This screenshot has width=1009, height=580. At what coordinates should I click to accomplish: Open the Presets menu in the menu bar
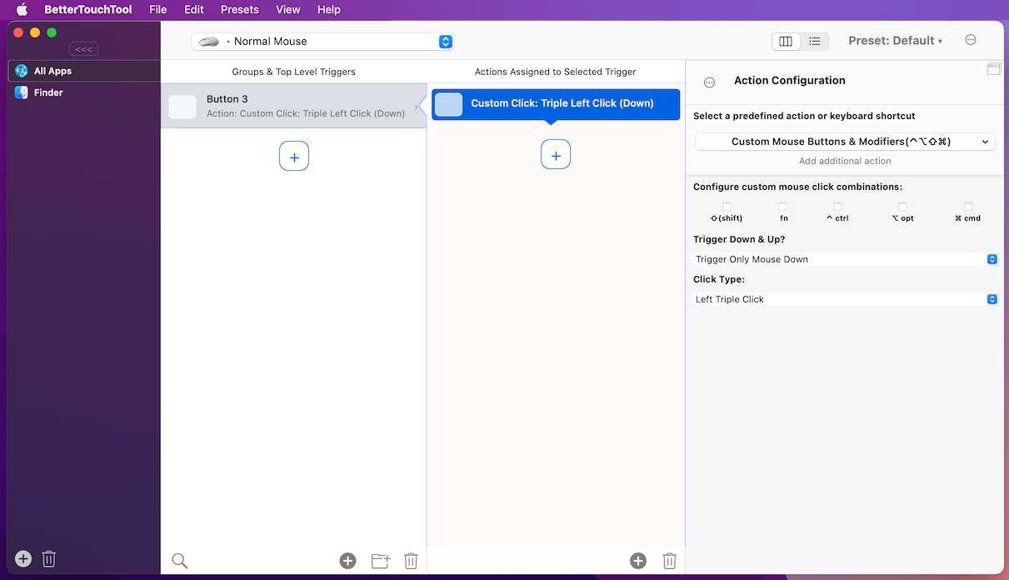[239, 9]
